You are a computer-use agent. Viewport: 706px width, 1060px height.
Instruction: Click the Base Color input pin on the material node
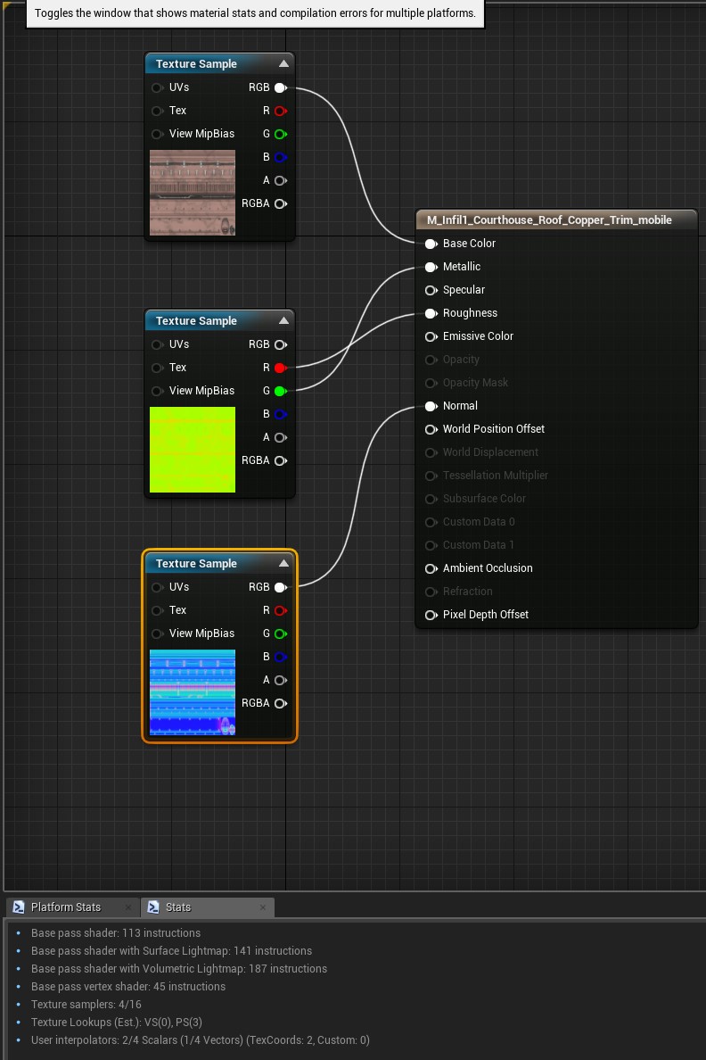tap(431, 244)
